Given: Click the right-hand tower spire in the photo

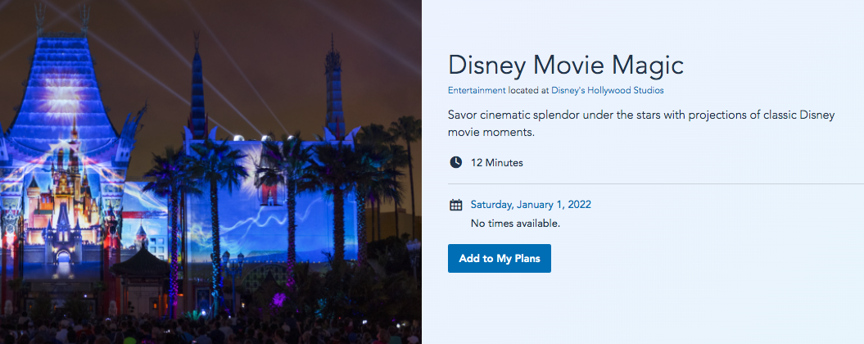Looking at the screenshot, I should pos(334,82).
